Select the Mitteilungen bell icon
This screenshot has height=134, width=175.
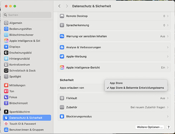coord(6,85)
